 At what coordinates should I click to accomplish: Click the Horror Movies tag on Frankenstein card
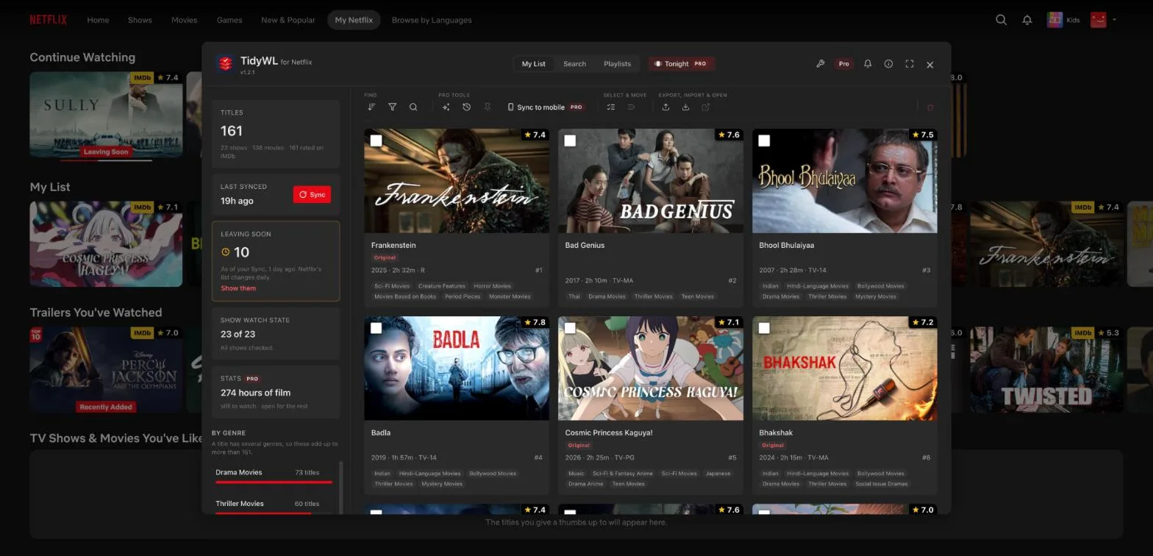(x=492, y=286)
